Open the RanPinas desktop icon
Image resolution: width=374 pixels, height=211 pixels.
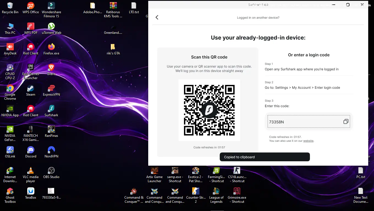tap(51, 132)
